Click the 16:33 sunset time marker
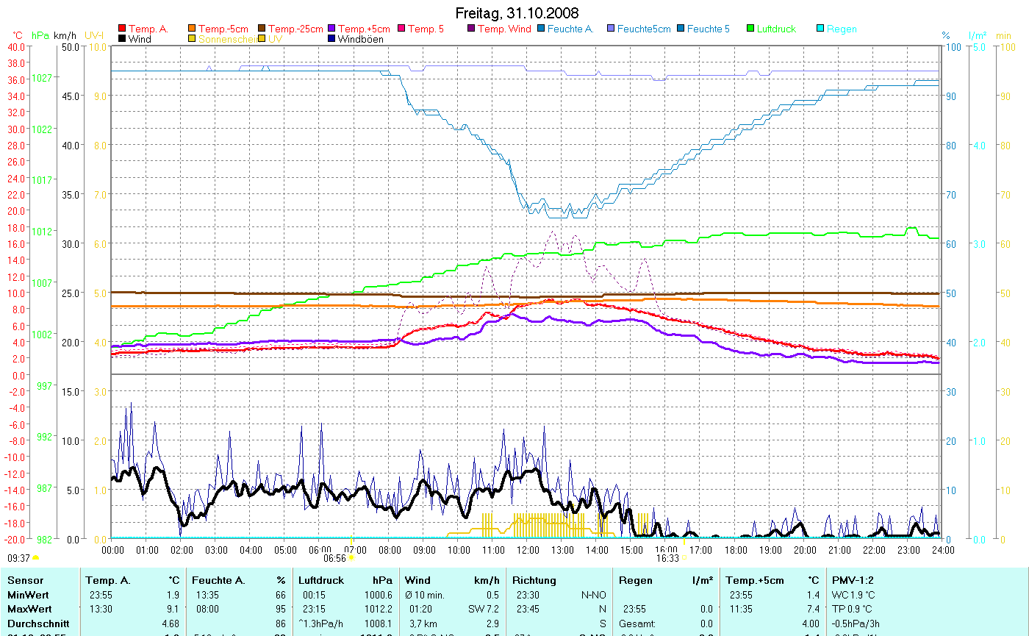 pos(667,558)
